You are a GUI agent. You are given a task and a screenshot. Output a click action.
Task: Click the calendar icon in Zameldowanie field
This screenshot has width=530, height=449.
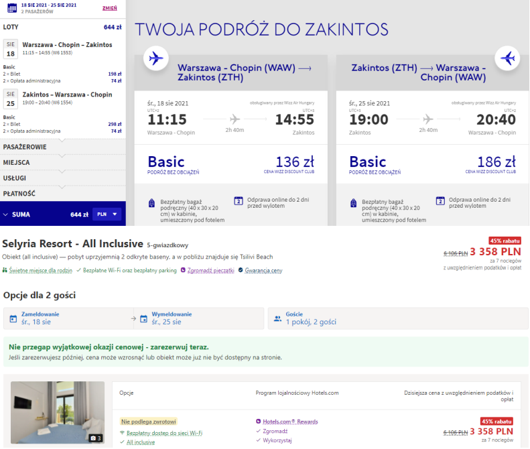(x=13, y=318)
